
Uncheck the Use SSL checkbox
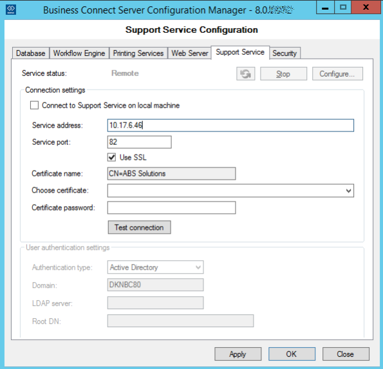111,157
